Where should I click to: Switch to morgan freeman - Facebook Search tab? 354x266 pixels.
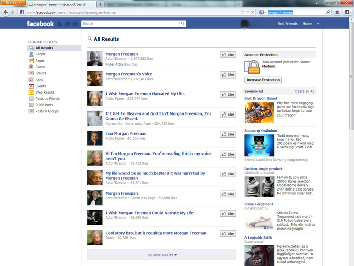[61, 4]
